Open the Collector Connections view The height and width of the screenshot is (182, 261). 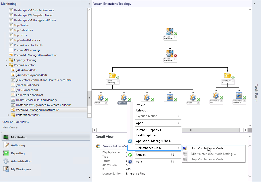[30, 95]
